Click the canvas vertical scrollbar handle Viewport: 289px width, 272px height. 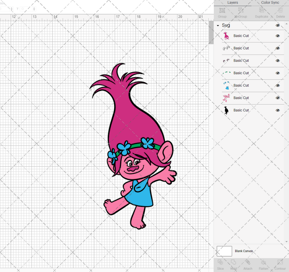tap(211, 32)
